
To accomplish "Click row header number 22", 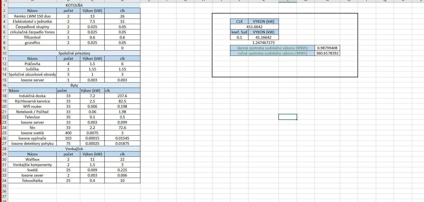I will click(4, 117).
